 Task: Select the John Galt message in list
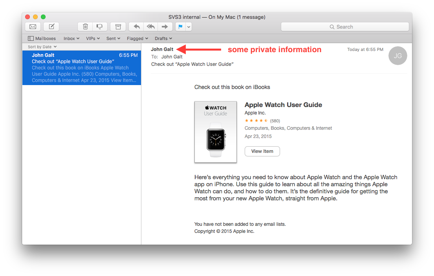(82, 68)
